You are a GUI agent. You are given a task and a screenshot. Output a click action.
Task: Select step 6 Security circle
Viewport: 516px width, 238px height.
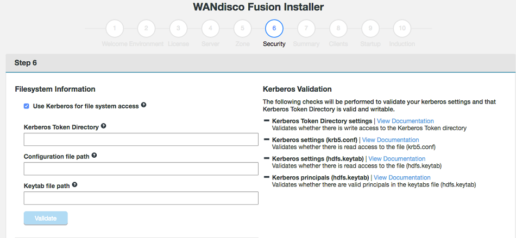274,29
